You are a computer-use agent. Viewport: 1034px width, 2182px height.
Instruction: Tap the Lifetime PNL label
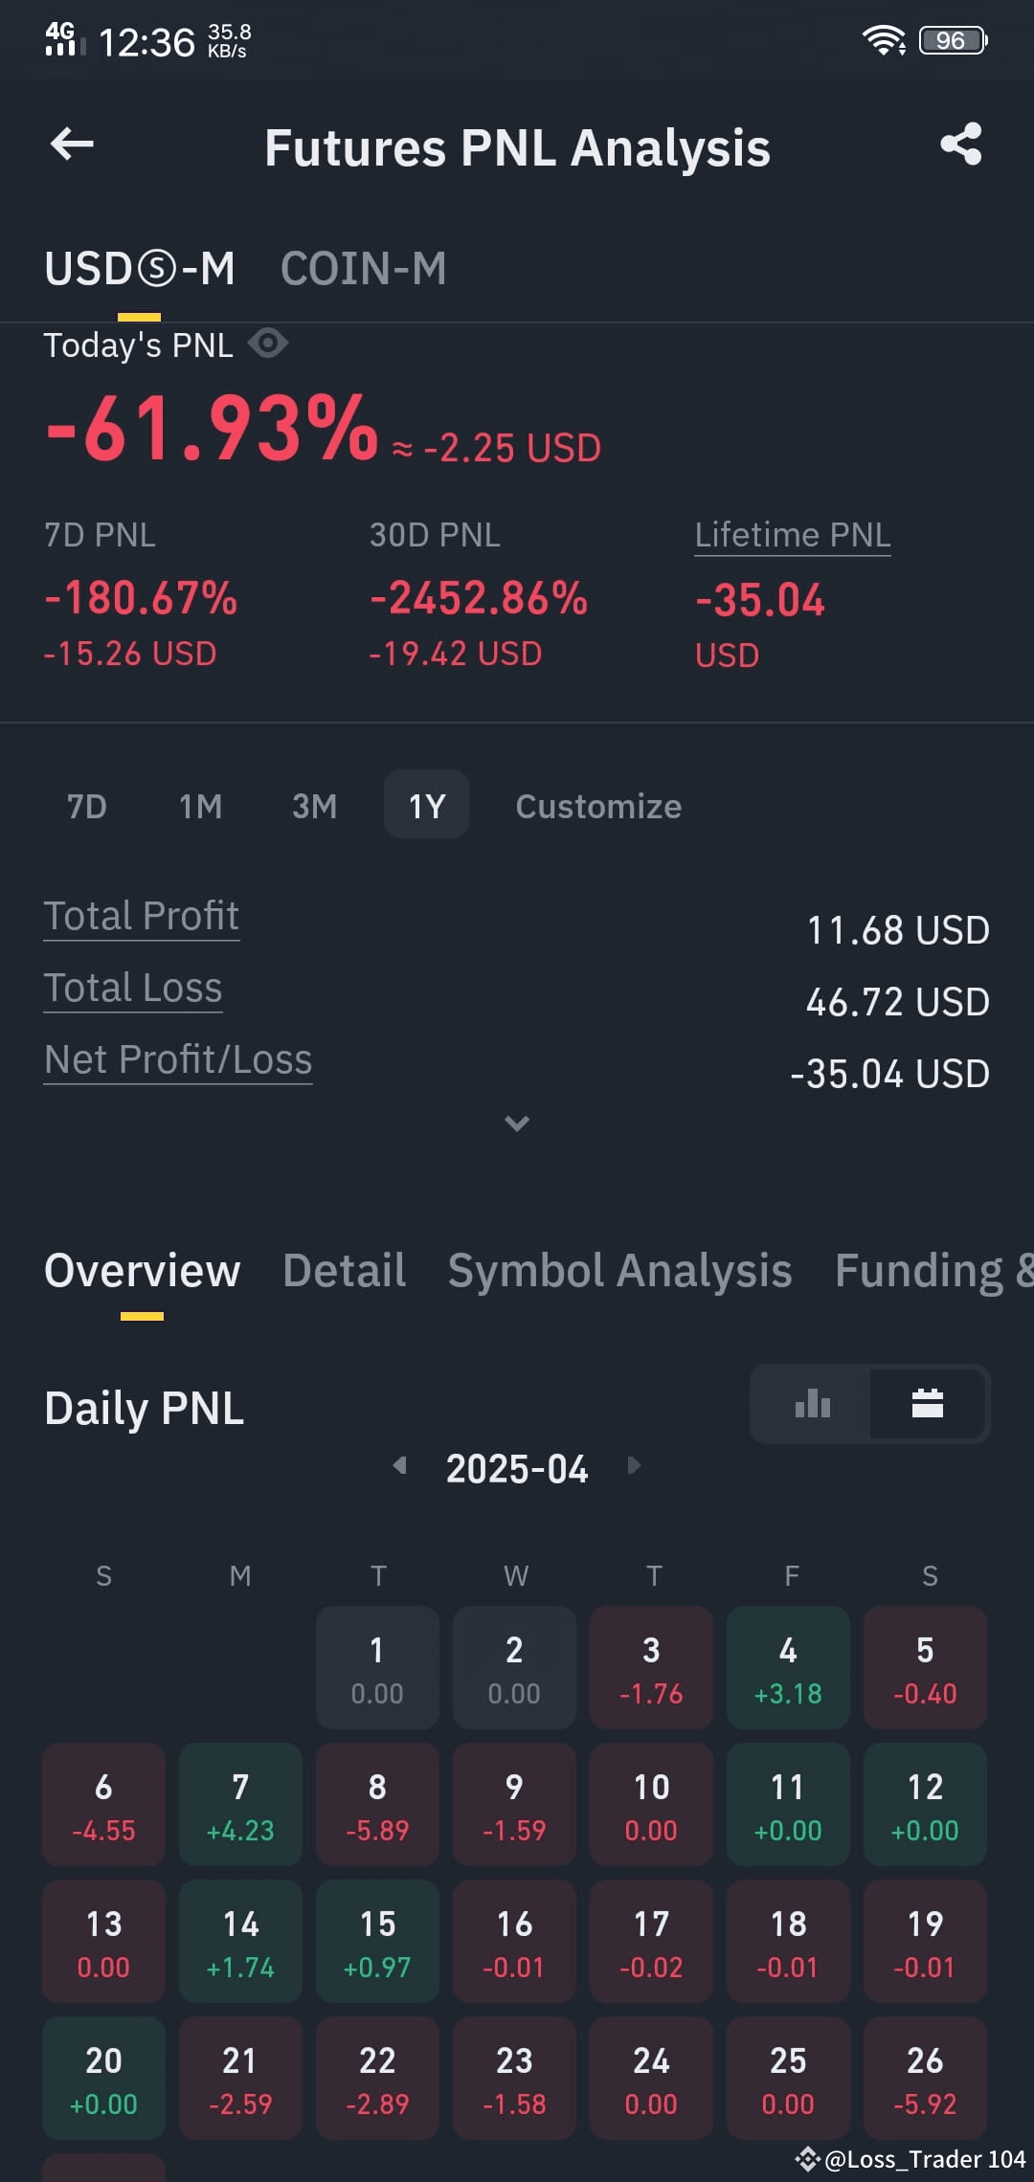coord(793,535)
